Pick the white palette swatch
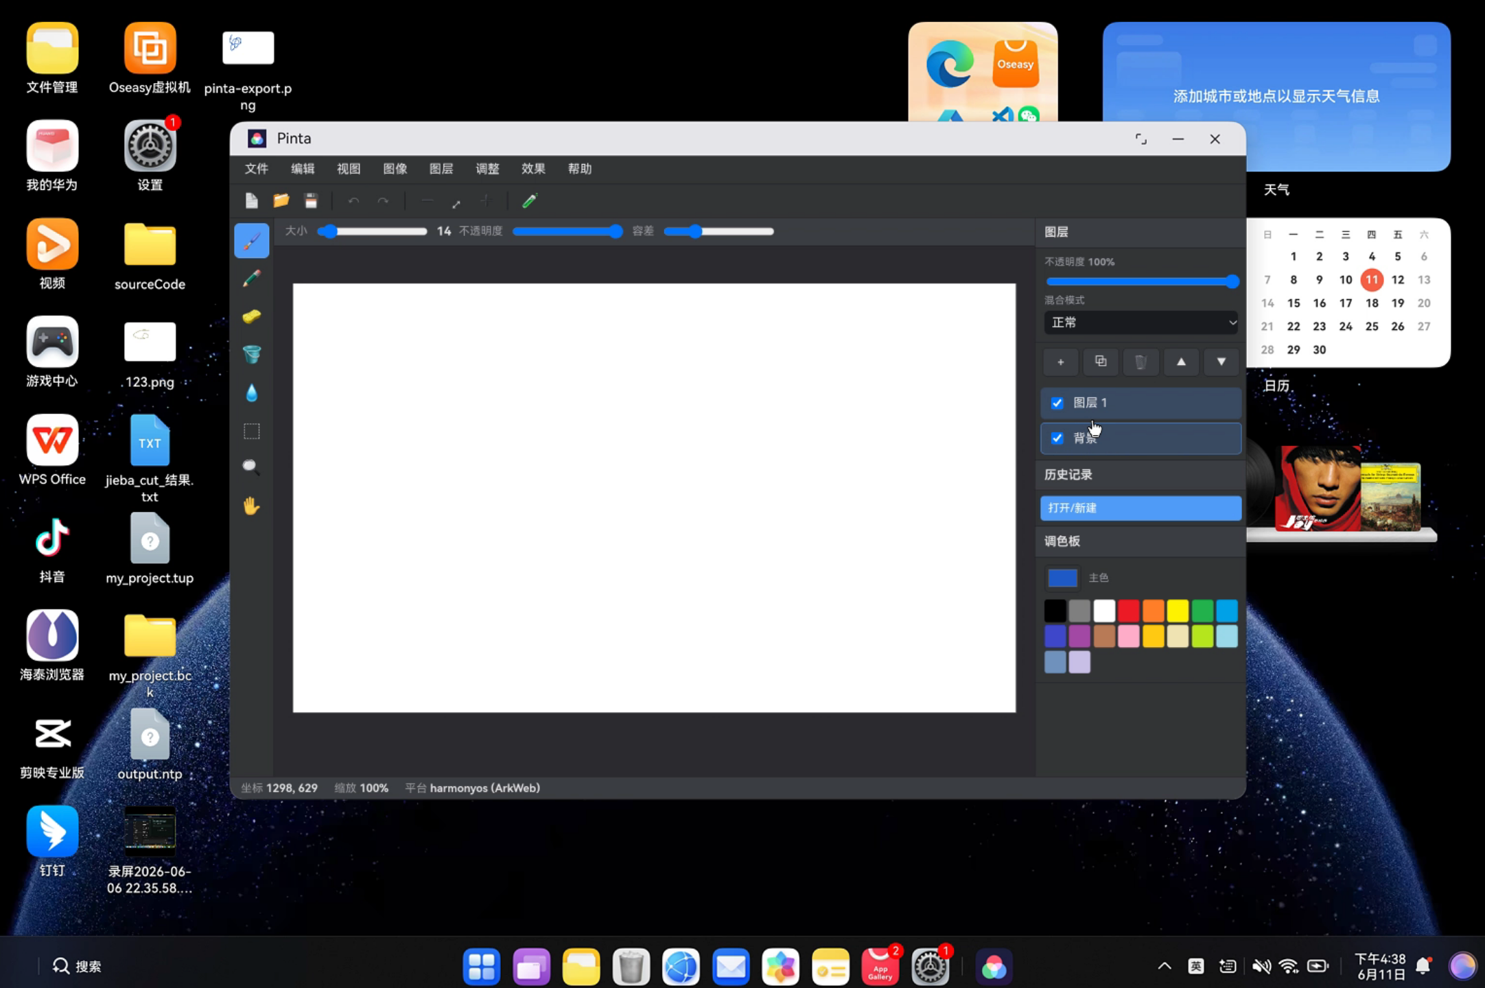Image resolution: width=1485 pixels, height=988 pixels. point(1104,610)
